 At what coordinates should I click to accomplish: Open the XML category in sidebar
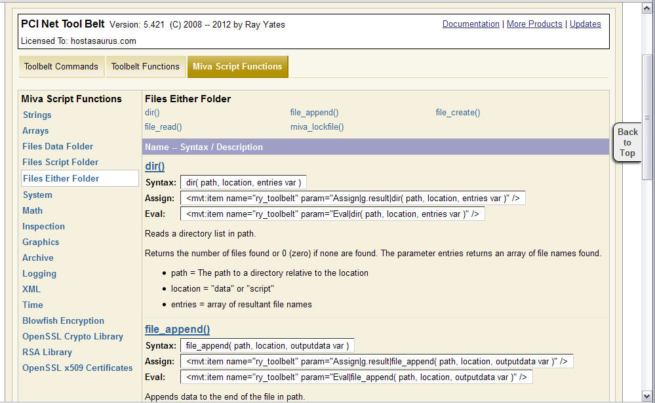31,289
